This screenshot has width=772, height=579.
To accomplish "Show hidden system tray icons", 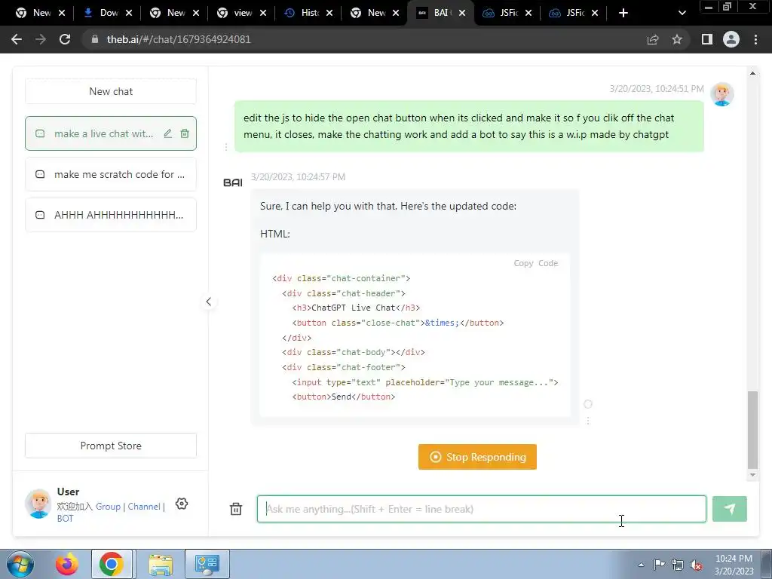I will tap(641, 565).
